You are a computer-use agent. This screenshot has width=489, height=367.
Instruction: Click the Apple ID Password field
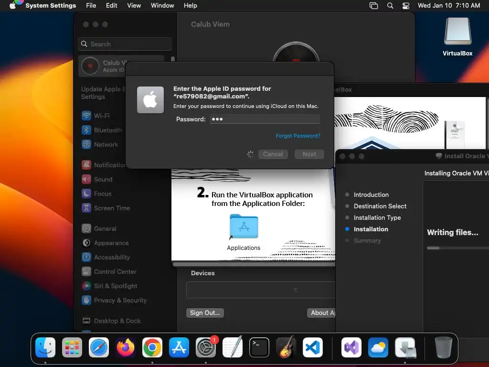click(265, 119)
